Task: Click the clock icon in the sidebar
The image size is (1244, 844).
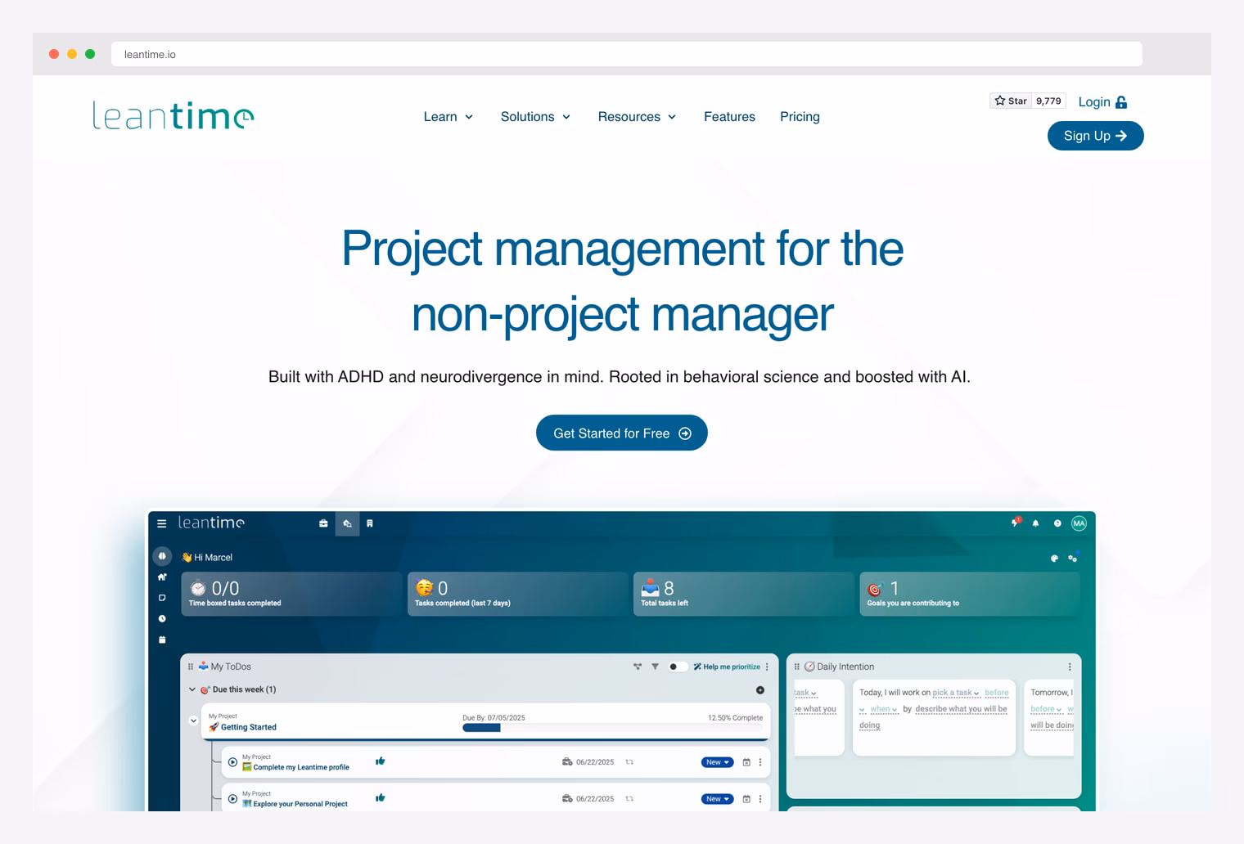Action: coord(162,619)
